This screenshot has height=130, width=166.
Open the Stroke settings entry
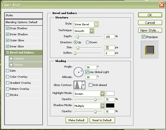(14, 95)
